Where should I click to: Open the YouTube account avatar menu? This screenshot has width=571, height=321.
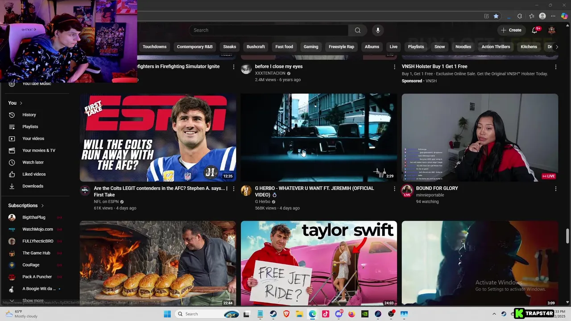pos(552,30)
